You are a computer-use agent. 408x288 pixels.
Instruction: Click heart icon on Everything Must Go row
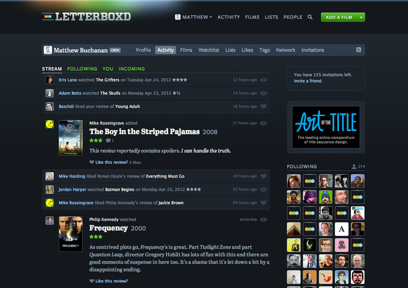pos(263,176)
